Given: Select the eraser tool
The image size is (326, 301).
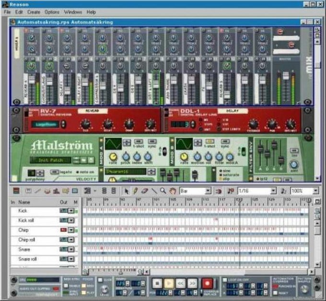Looking at the screenshot, I should tap(144, 191).
